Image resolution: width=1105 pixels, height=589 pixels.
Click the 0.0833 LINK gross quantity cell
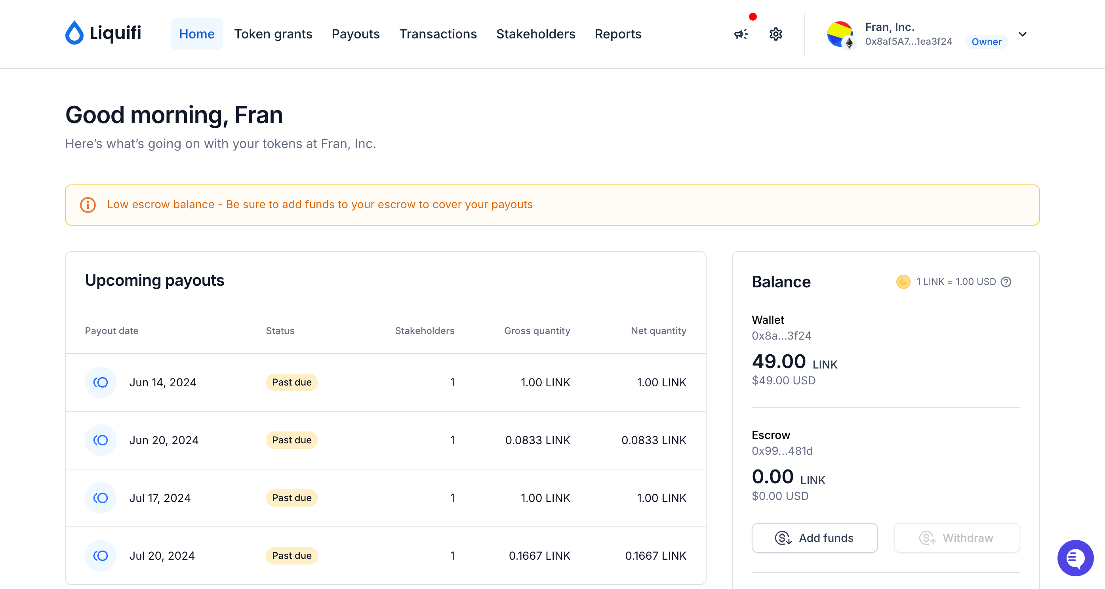point(538,440)
